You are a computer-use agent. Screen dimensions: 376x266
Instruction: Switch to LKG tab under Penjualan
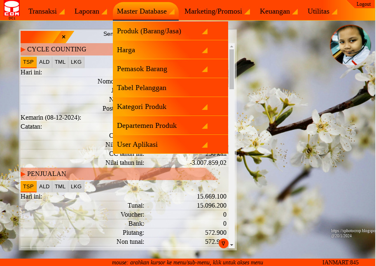(76, 187)
